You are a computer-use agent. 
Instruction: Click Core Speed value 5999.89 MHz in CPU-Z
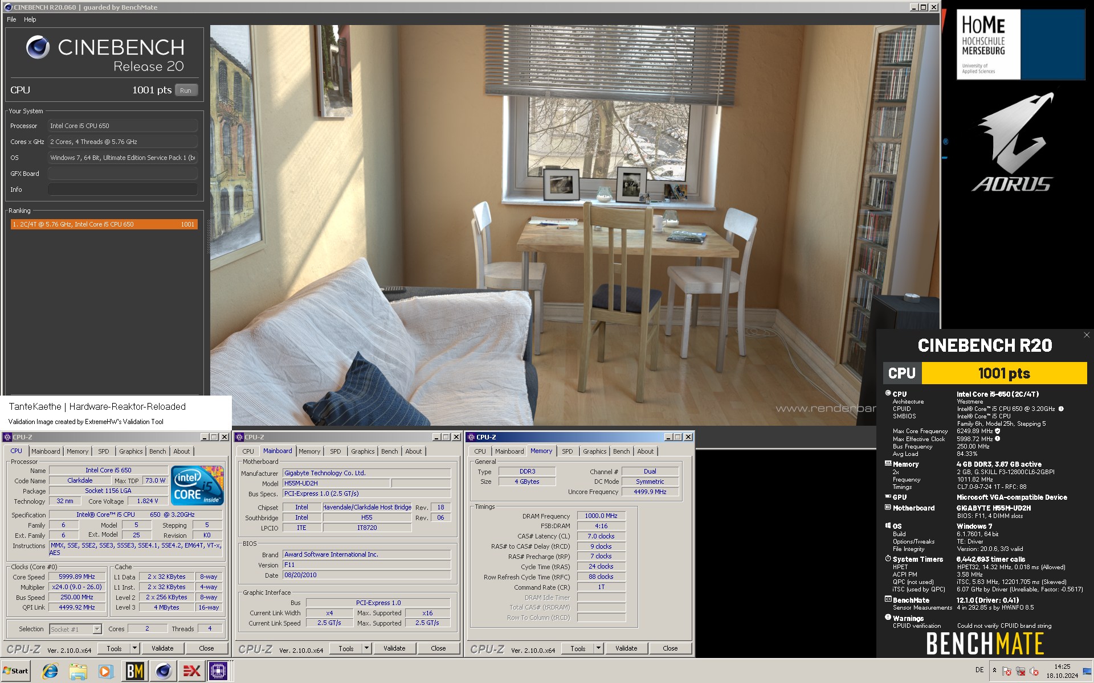click(77, 577)
